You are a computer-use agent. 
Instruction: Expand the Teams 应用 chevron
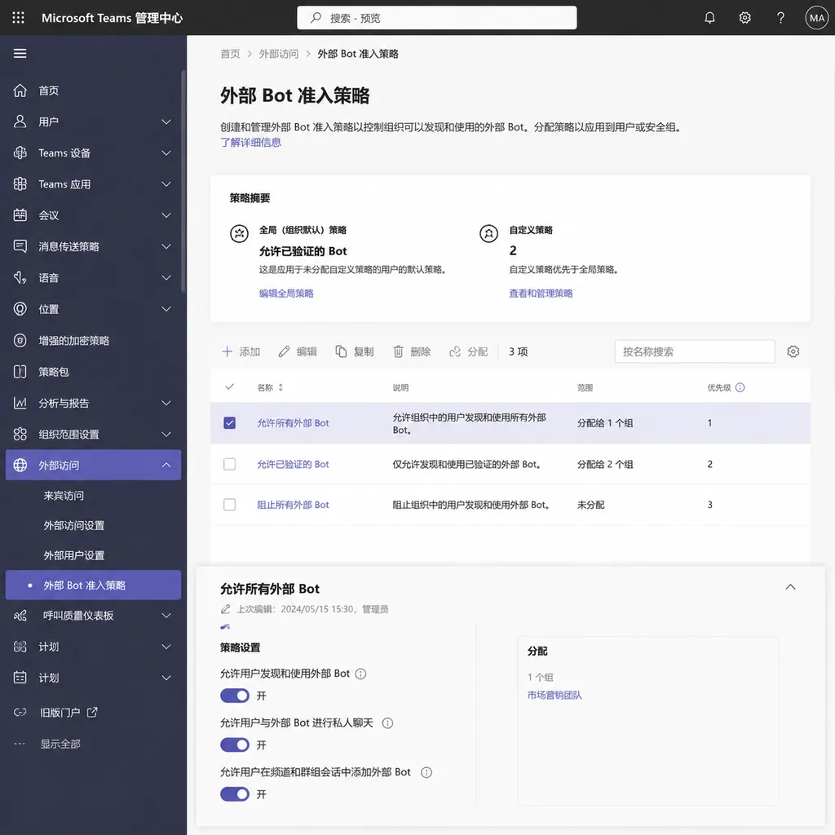166,183
